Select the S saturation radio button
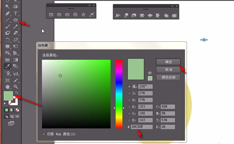 tap(129, 93)
